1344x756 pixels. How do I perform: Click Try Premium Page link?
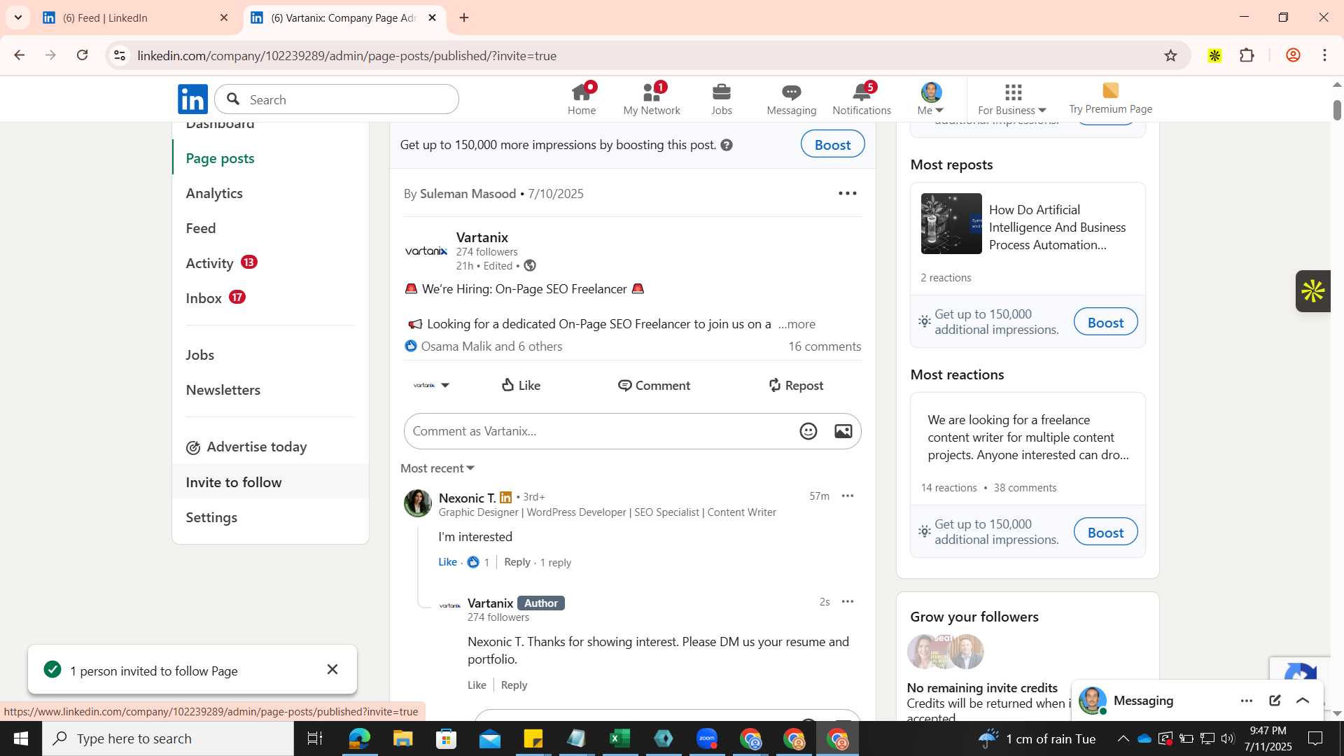[x=1110, y=99]
